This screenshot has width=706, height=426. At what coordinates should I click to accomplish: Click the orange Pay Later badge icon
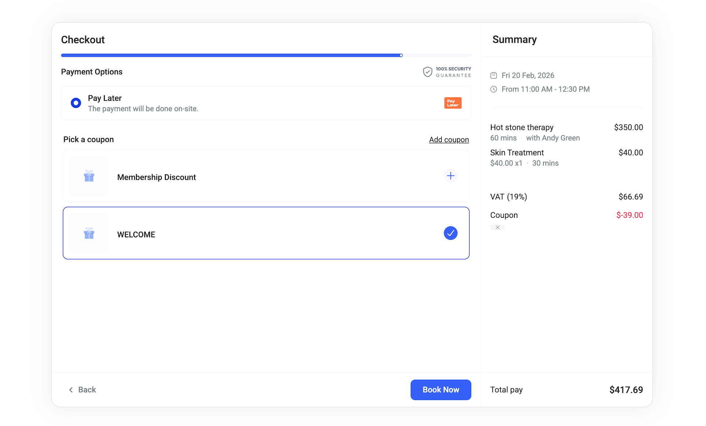[453, 103]
